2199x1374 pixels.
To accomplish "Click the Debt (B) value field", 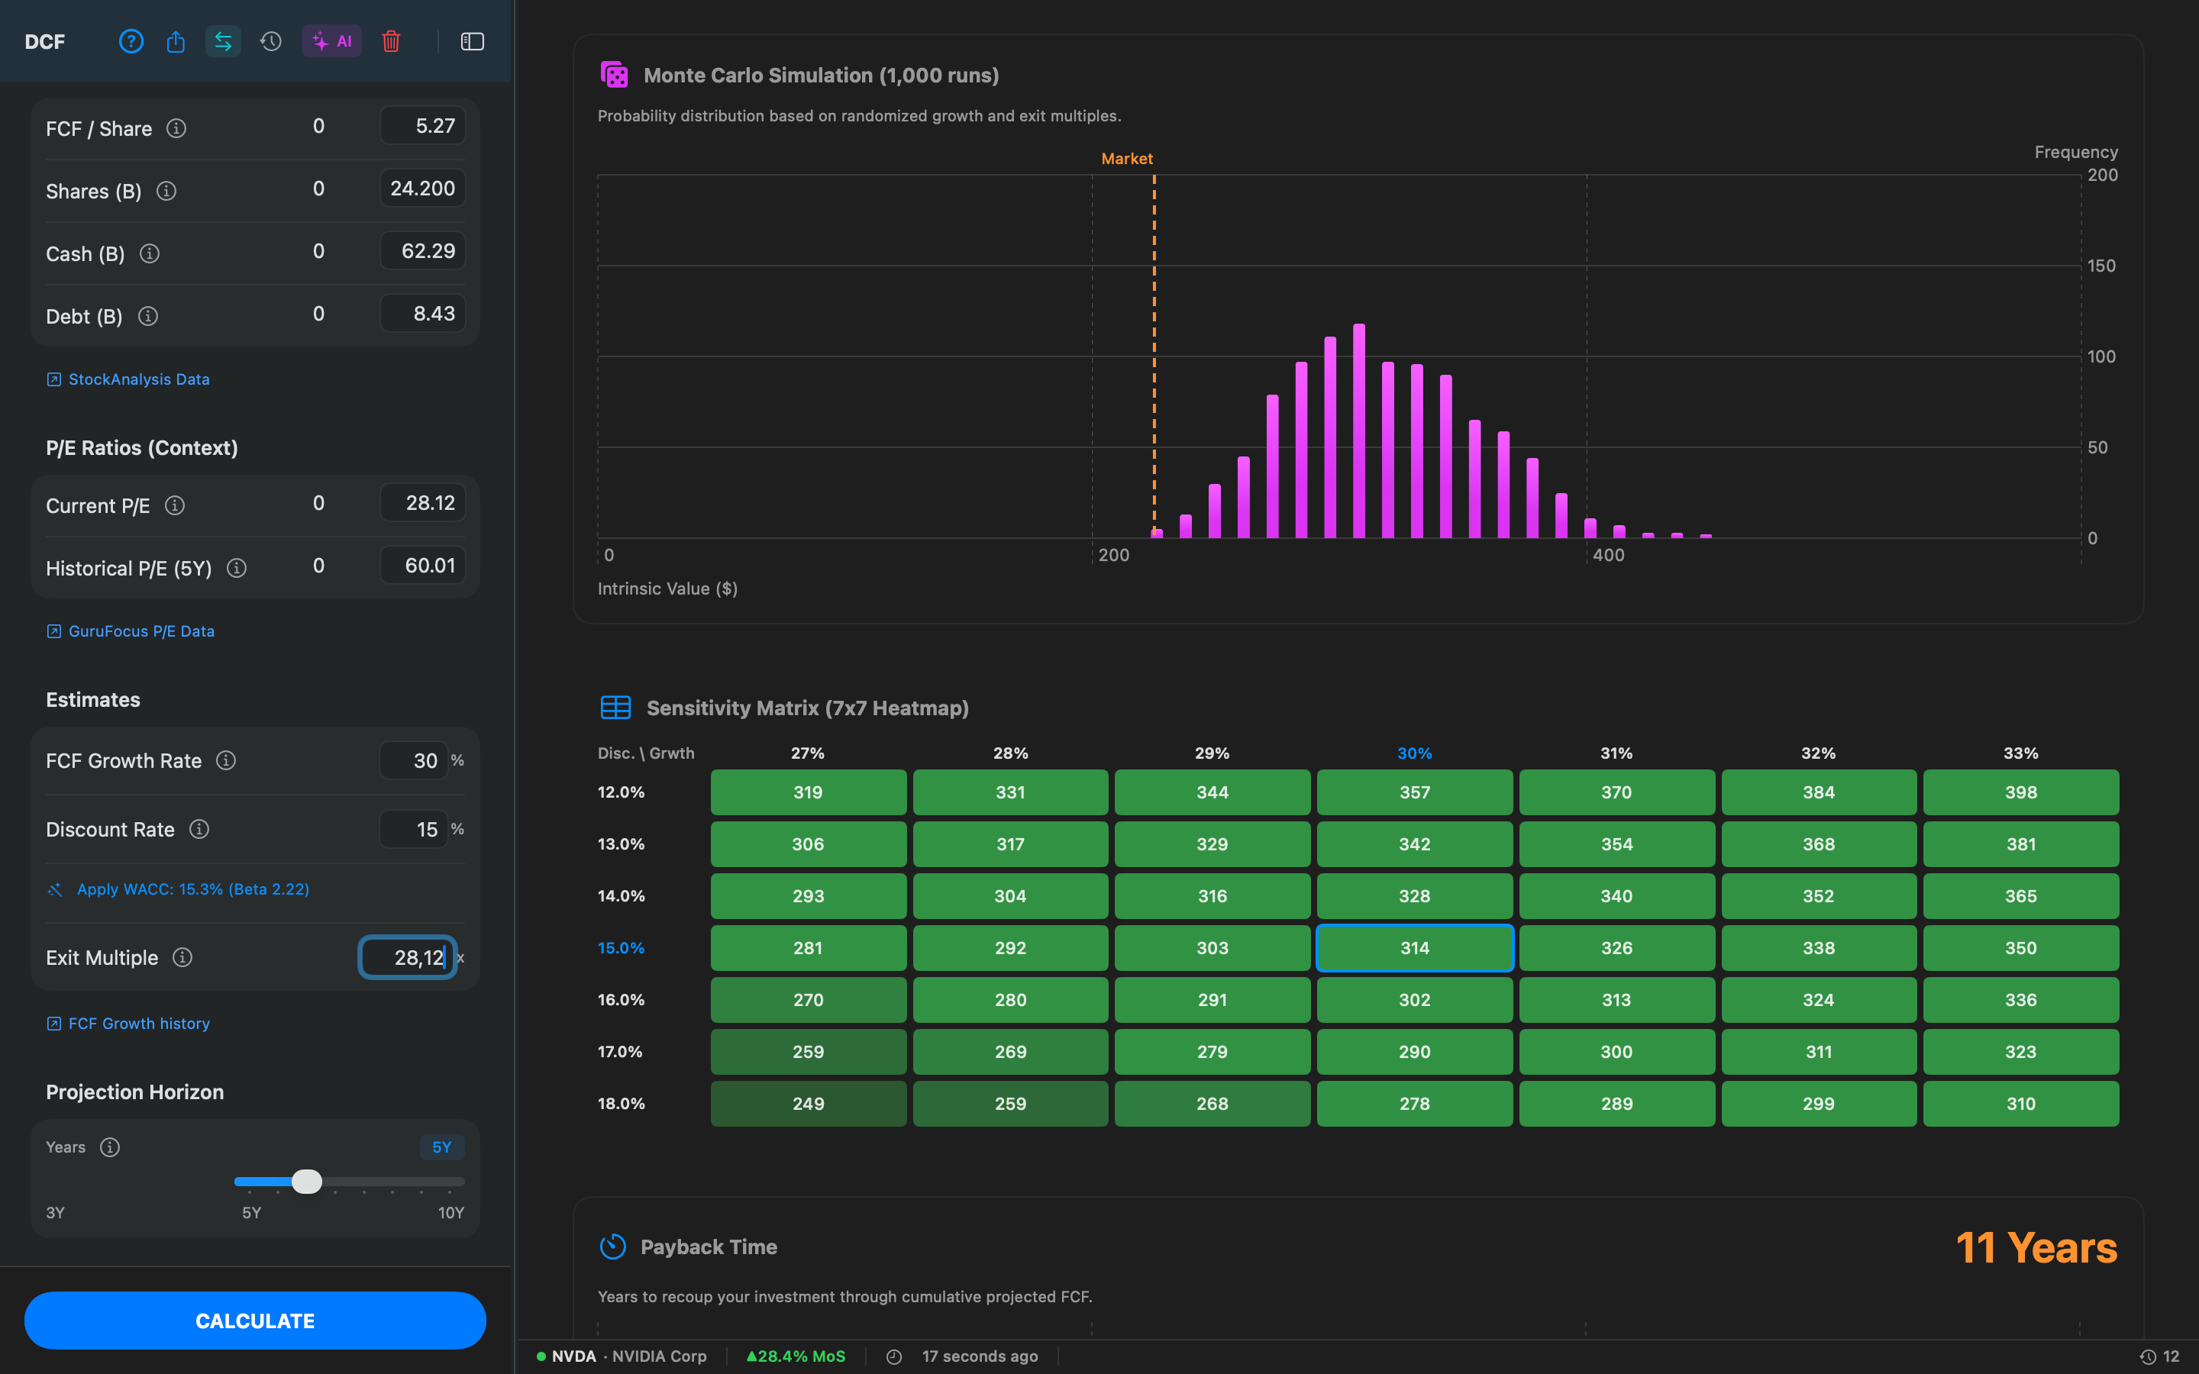I will (422, 314).
